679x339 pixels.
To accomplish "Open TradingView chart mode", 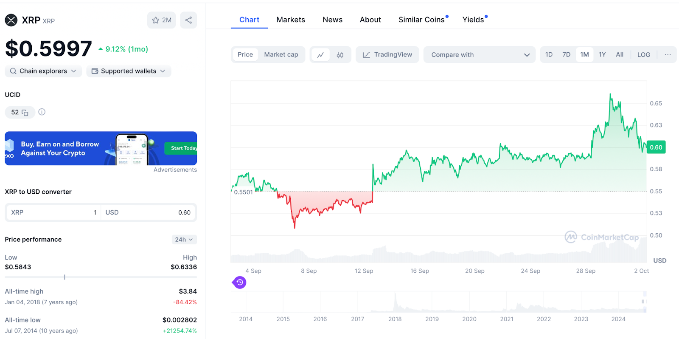I will [387, 55].
